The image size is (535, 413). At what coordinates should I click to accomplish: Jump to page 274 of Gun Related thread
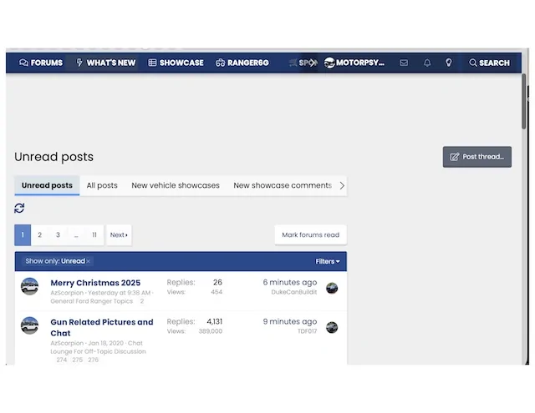61,360
